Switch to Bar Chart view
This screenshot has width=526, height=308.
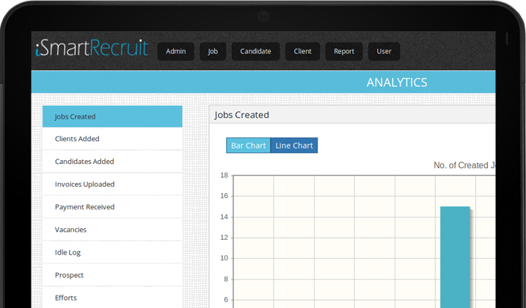tap(248, 146)
